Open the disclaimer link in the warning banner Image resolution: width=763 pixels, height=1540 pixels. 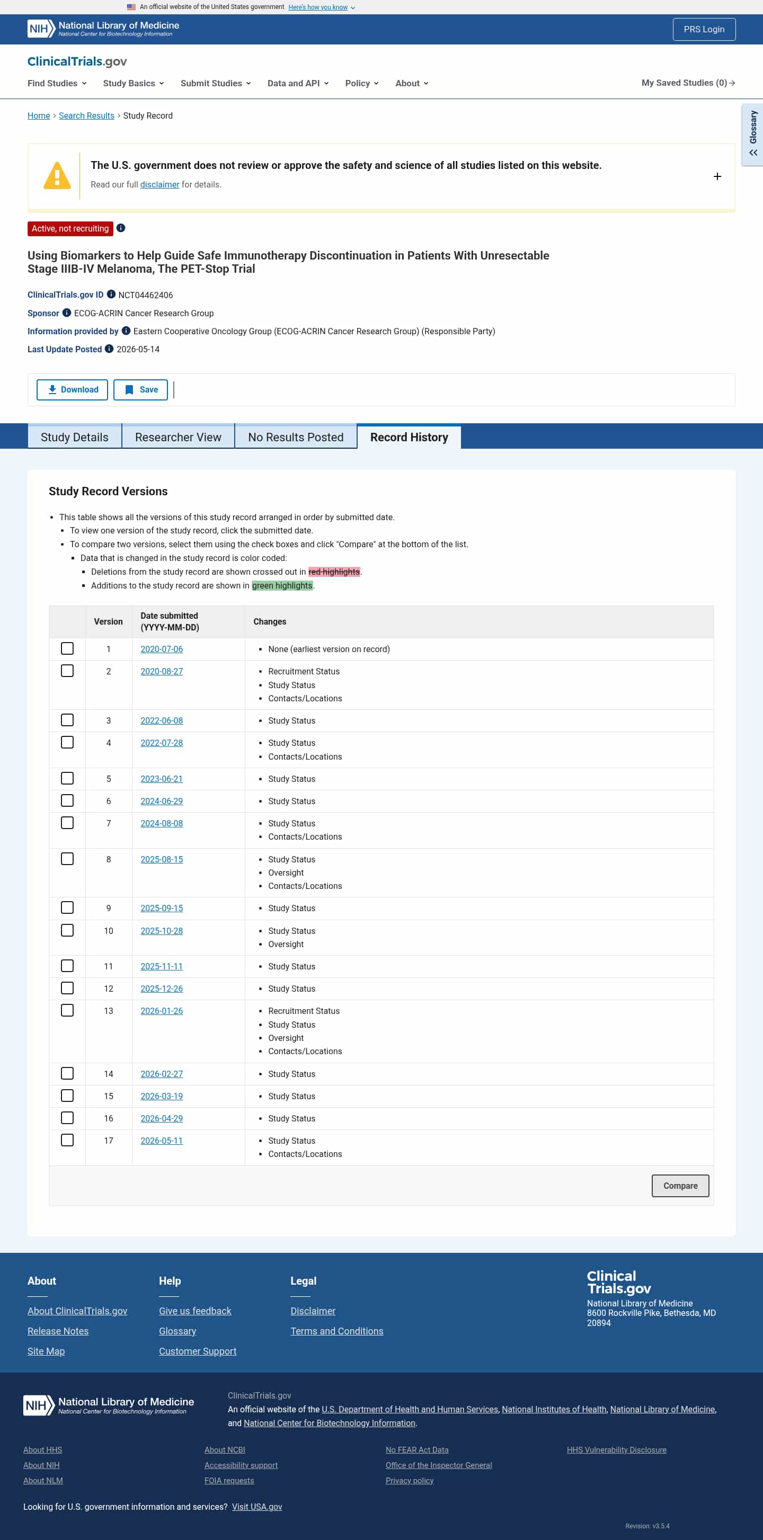(x=159, y=185)
